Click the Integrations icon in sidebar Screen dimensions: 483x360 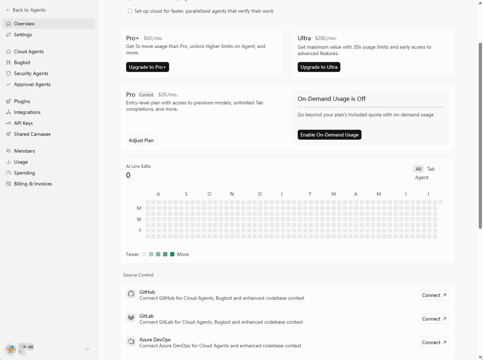pos(8,112)
